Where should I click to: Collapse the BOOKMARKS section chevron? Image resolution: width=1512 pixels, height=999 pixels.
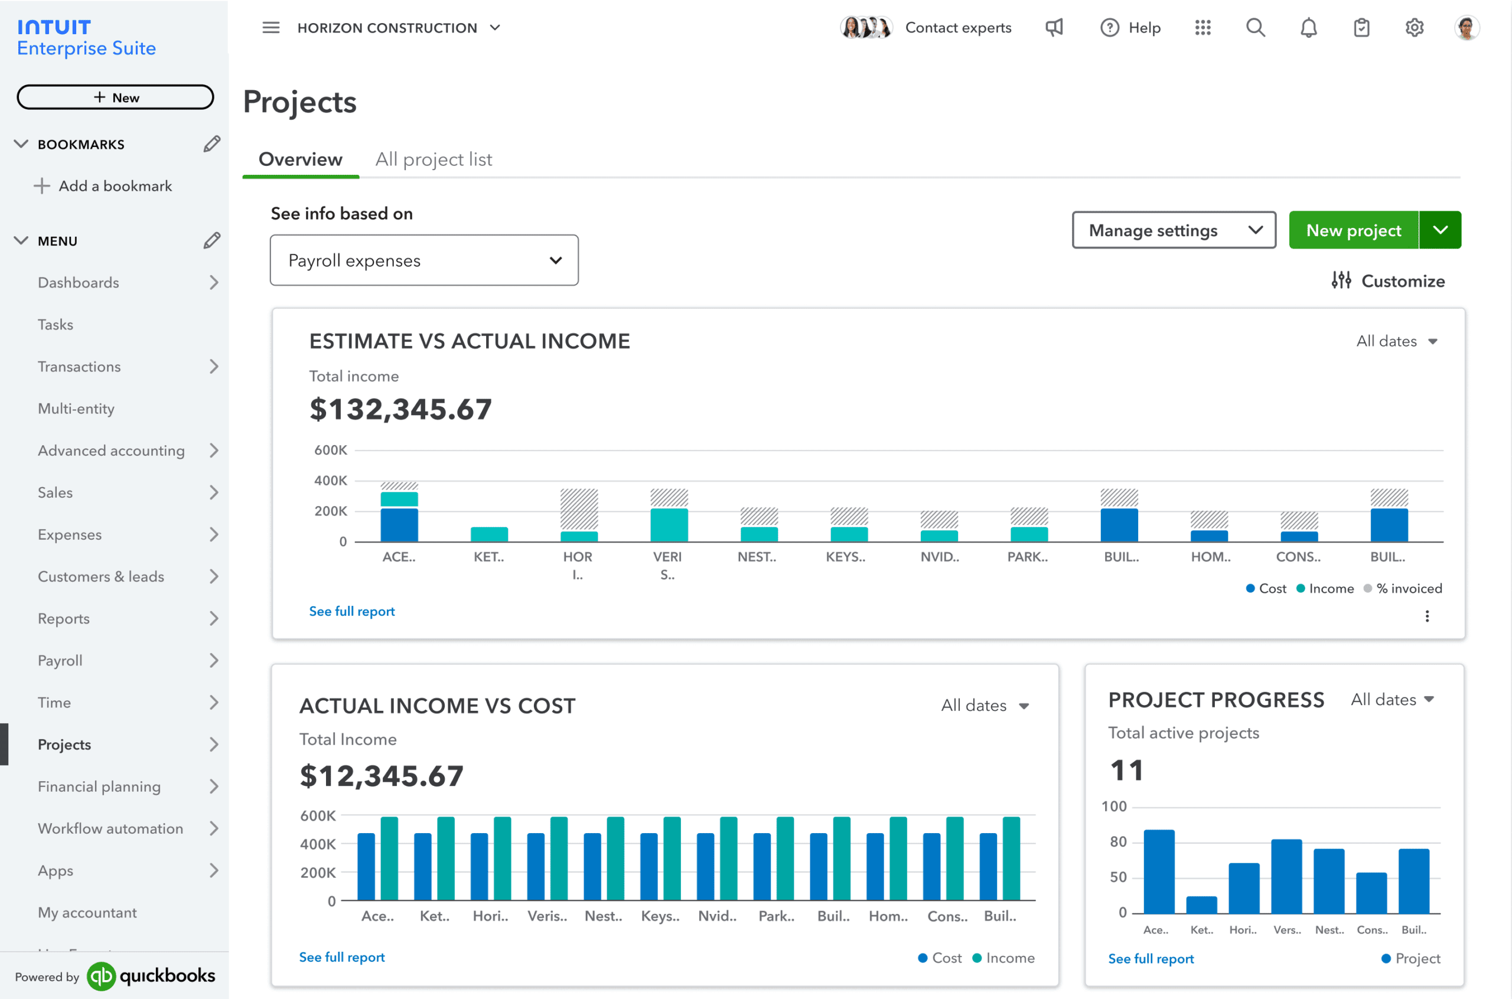coord(21,144)
